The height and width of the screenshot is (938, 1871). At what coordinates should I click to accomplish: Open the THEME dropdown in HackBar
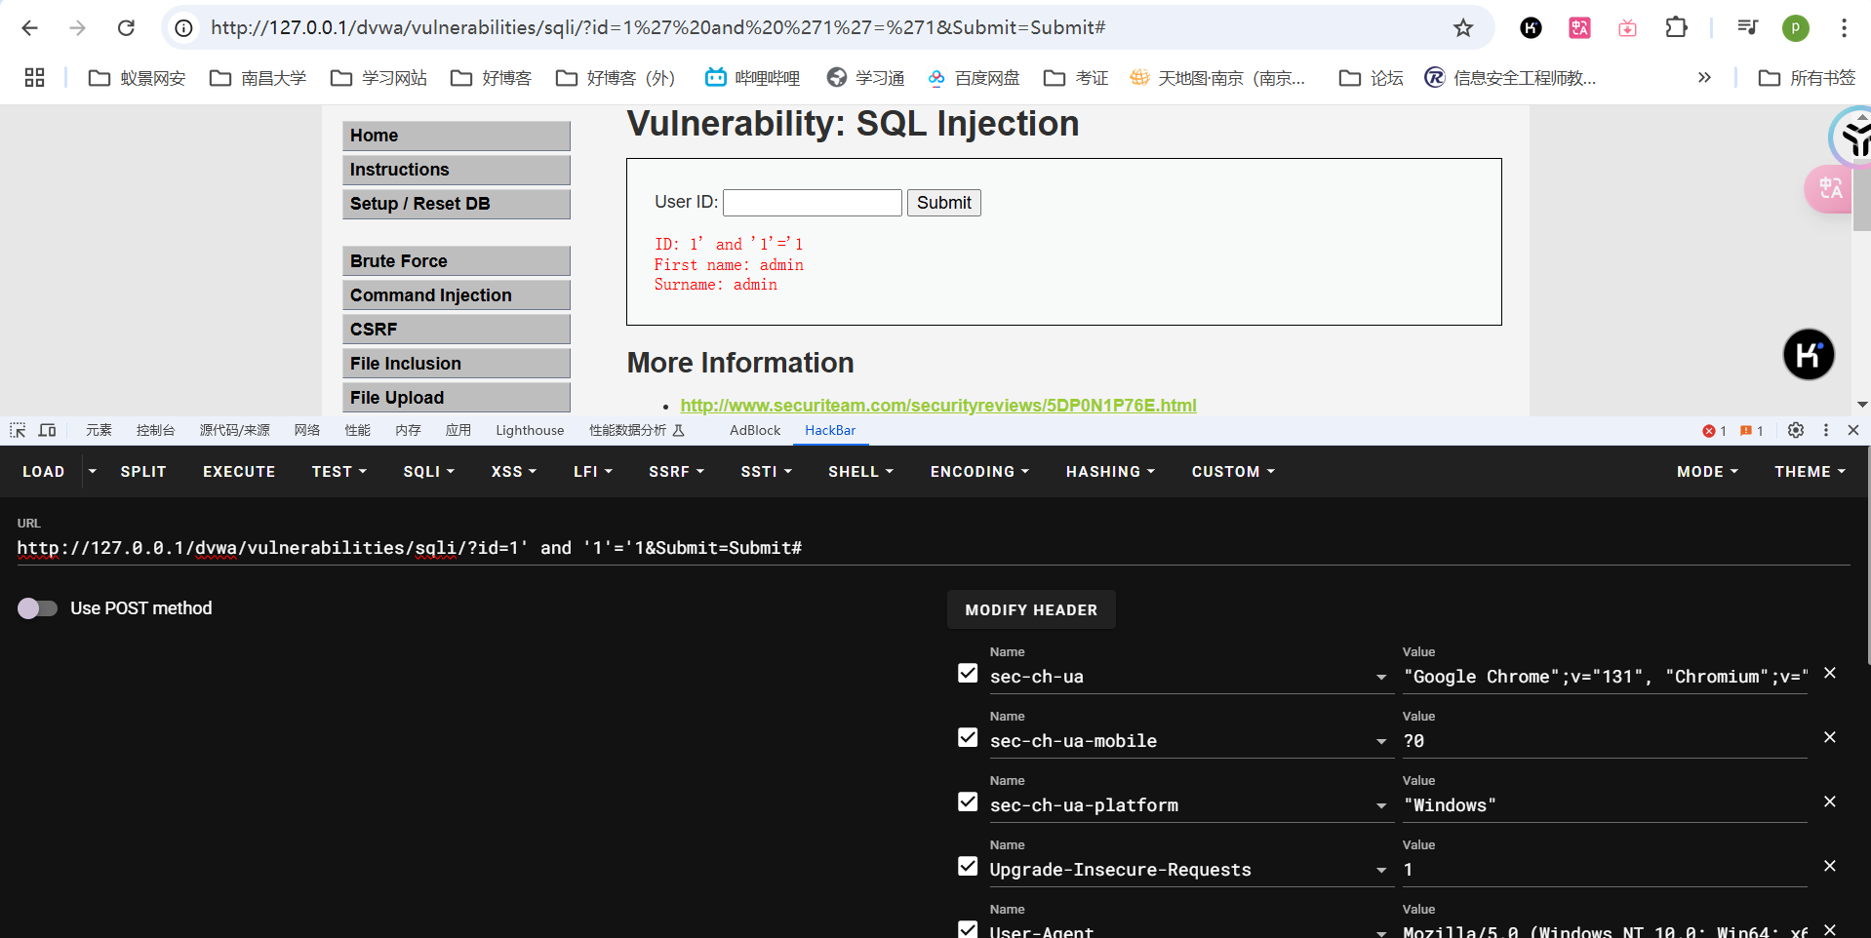[x=1810, y=472]
